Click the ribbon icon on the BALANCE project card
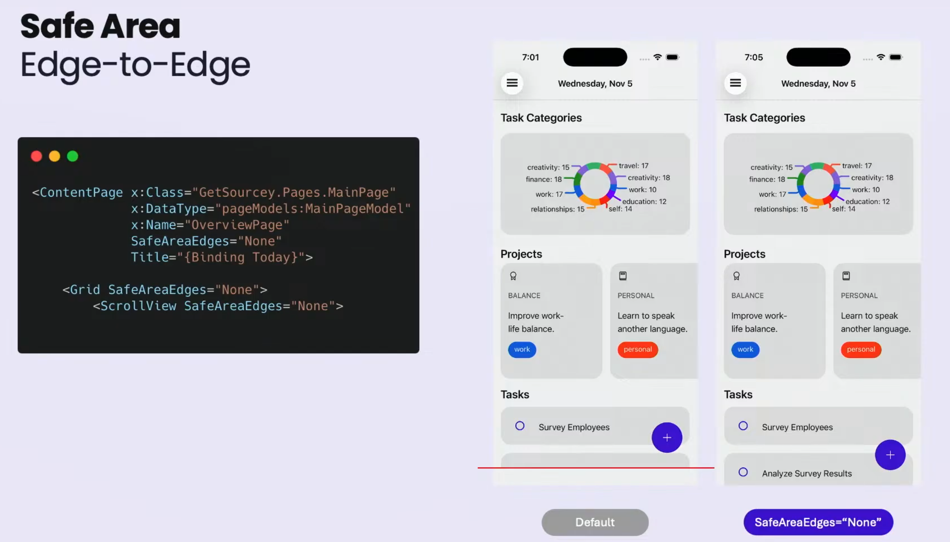The width and height of the screenshot is (950, 542). pyautogui.click(x=513, y=276)
